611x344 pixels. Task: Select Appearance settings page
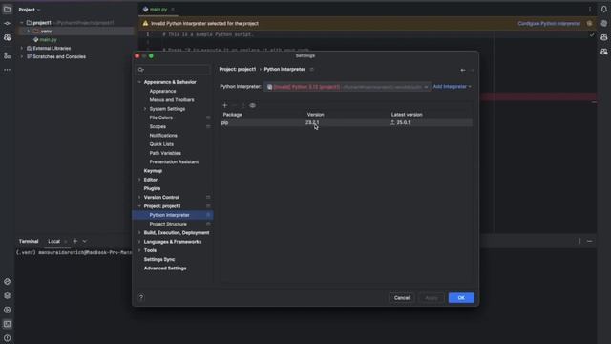[x=162, y=91]
